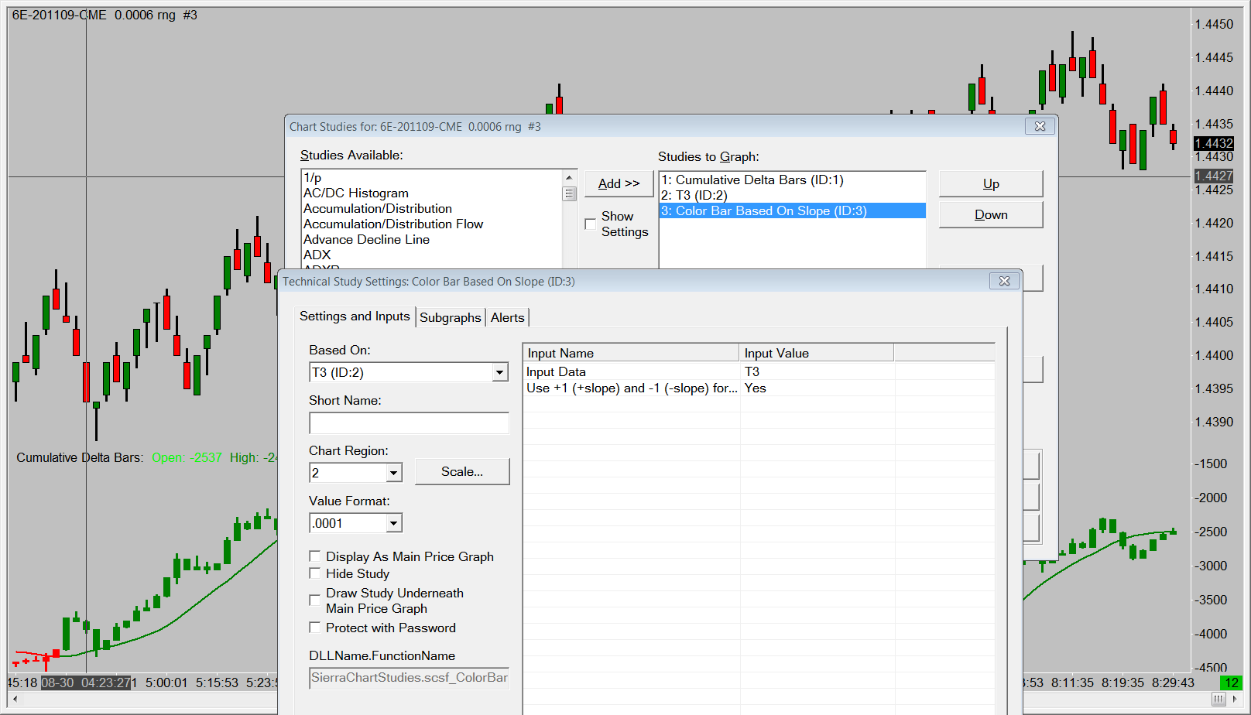This screenshot has height=715, width=1251.
Task: Check Protect with Password option
Action: (x=315, y=628)
